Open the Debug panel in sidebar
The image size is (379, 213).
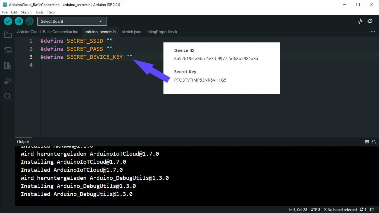click(8, 81)
